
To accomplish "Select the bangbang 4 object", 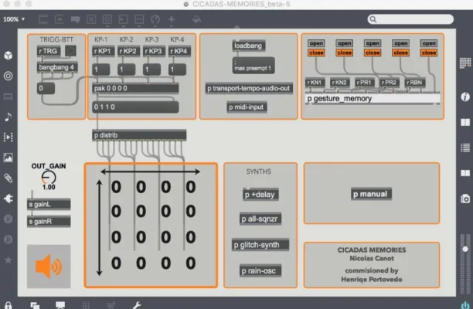I will pos(57,67).
